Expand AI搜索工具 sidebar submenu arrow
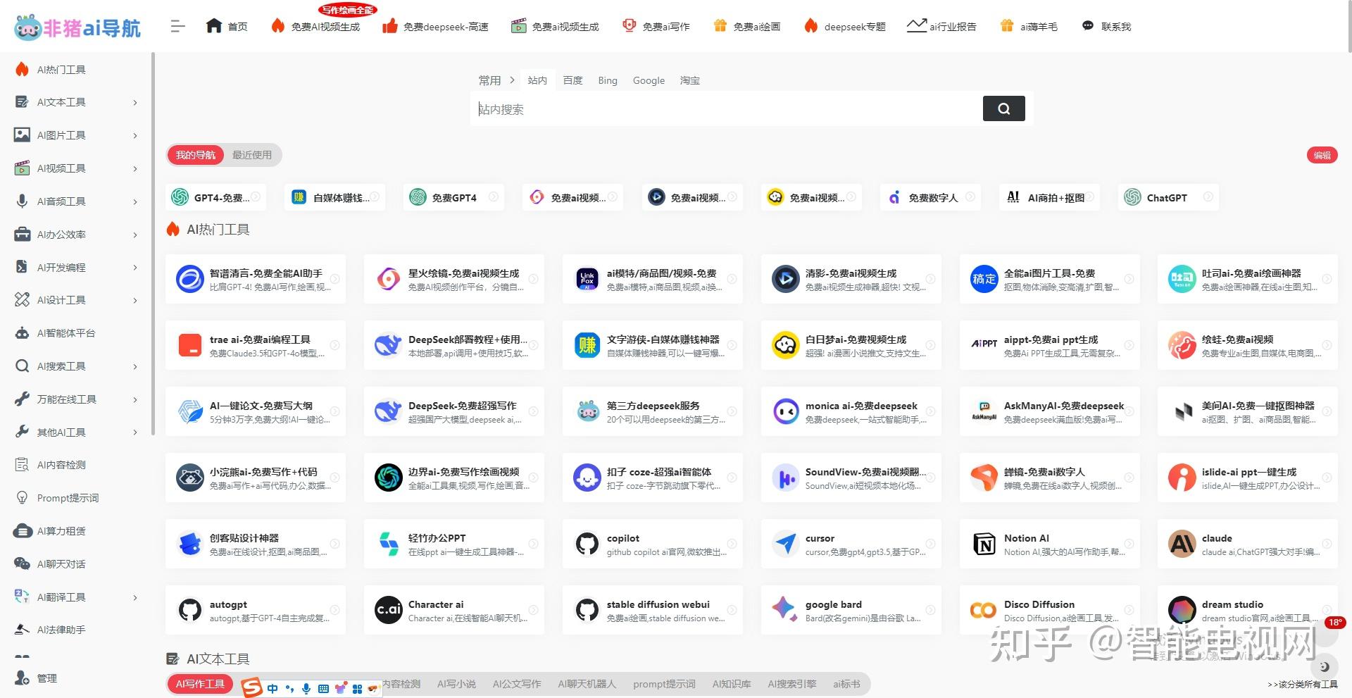Viewport: 1352px width, 698px height. [135, 367]
